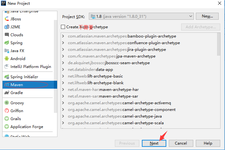Pick IntelliJ Platform Plugin type
Screen dimensions: 225x150
(x=28, y=66)
